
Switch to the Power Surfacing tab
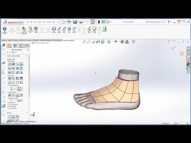click(x=57, y=40)
